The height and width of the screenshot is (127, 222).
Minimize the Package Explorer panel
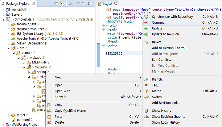[x=84, y=3]
